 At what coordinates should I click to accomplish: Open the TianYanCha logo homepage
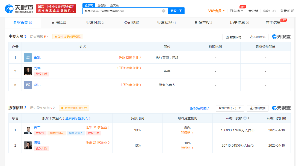point(19,9)
